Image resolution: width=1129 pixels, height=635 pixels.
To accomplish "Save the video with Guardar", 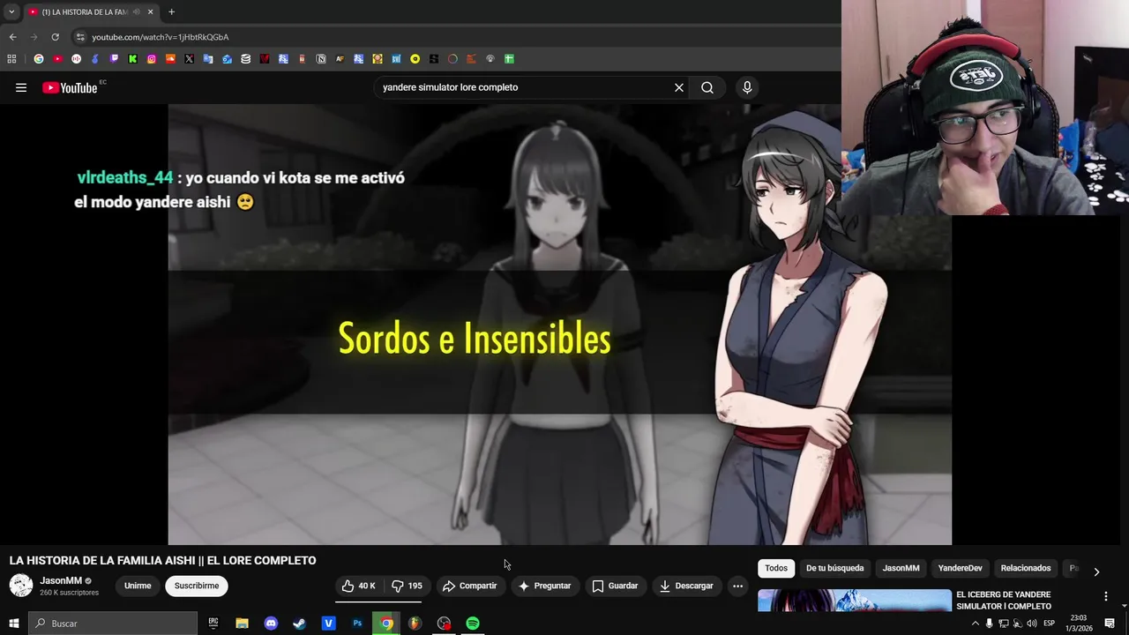I will pyautogui.click(x=615, y=586).
